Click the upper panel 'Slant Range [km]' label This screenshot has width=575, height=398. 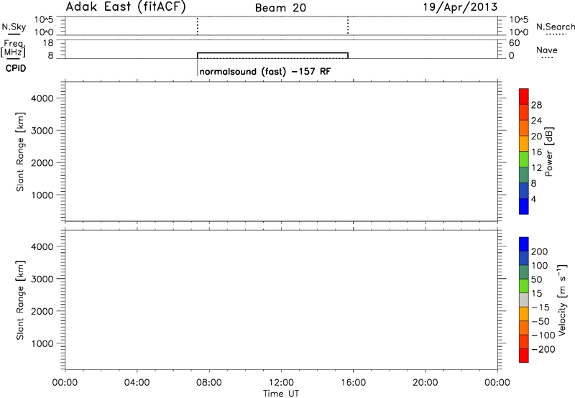point(20,152)
